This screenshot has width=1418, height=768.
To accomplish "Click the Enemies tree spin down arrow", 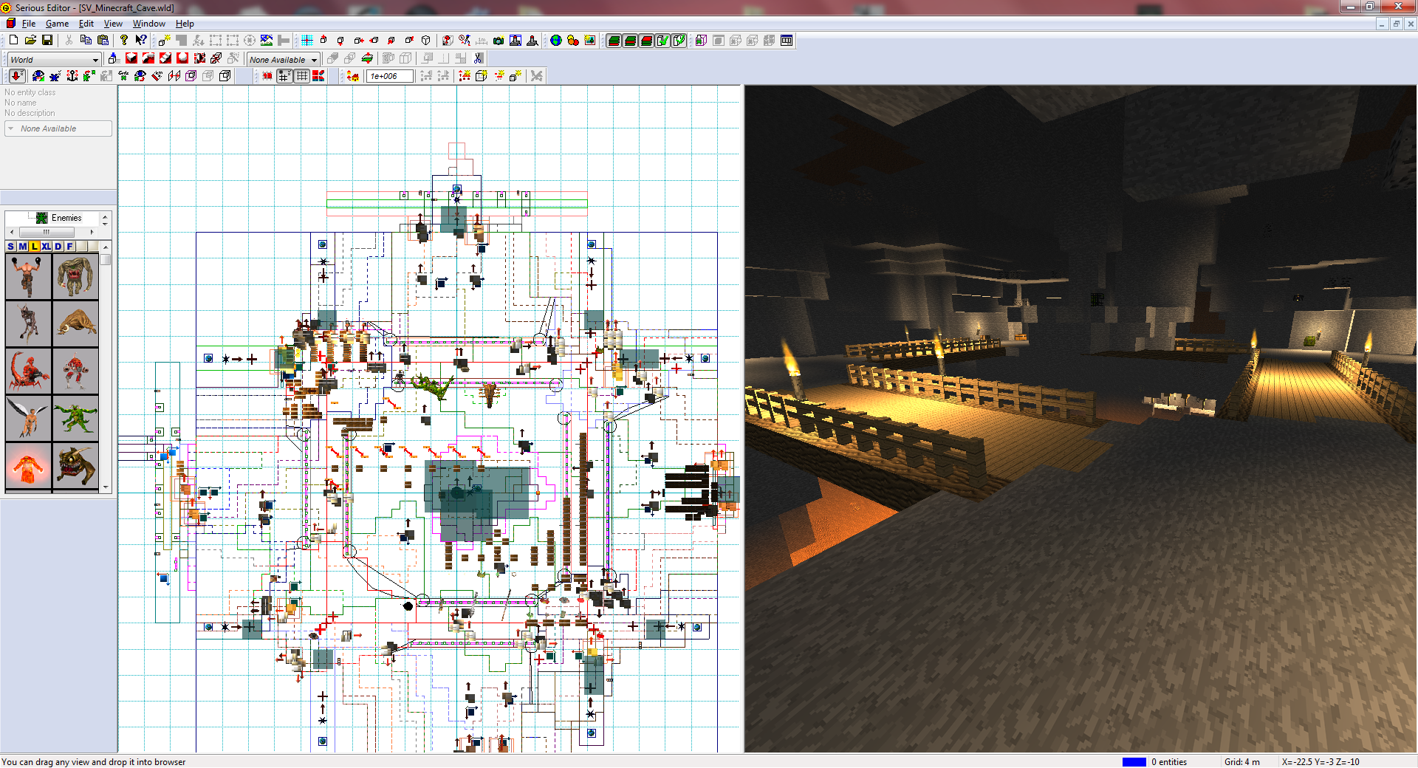I will [x=105, y=222].
